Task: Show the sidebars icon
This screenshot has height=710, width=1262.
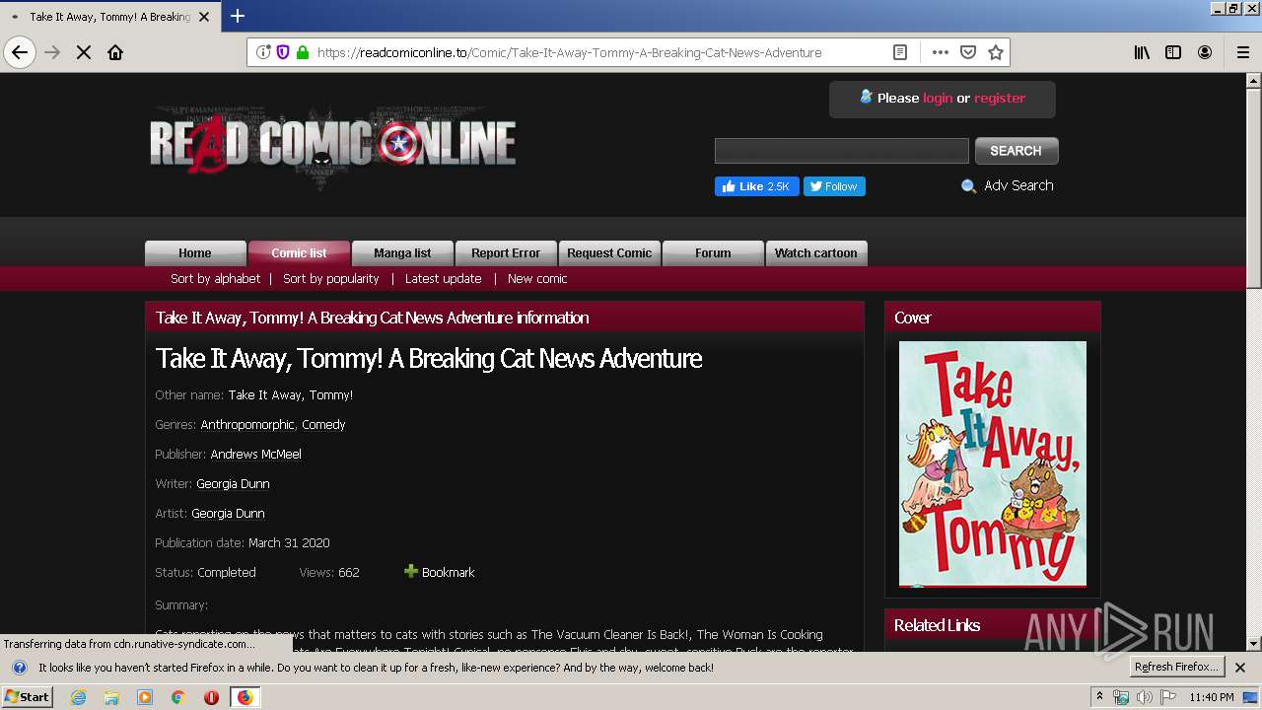Action: click(1173, 52)
